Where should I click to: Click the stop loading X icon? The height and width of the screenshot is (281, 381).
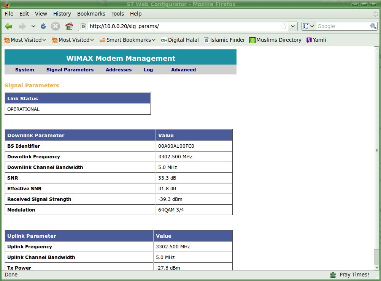click(x=56, y=26)
